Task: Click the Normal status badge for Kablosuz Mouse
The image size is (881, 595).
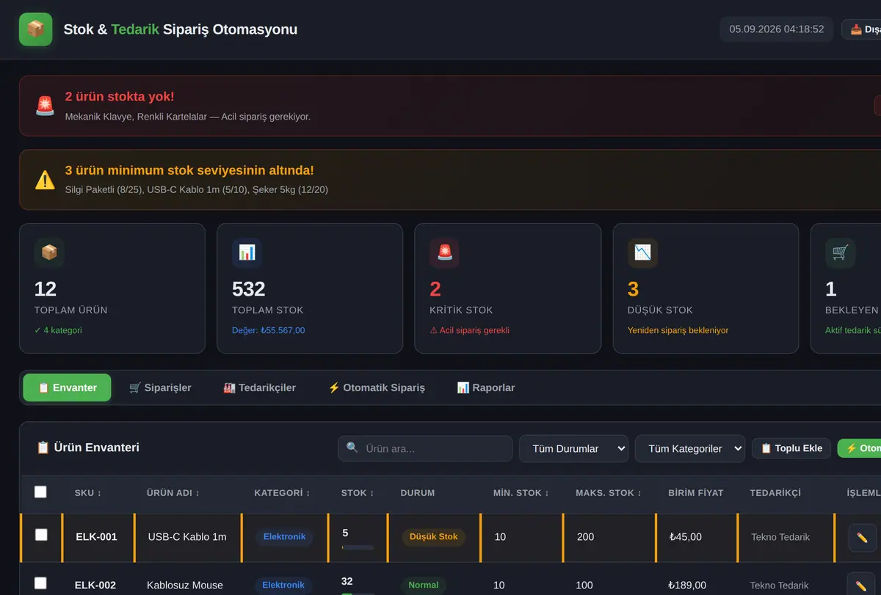Action: coord(424,585)
